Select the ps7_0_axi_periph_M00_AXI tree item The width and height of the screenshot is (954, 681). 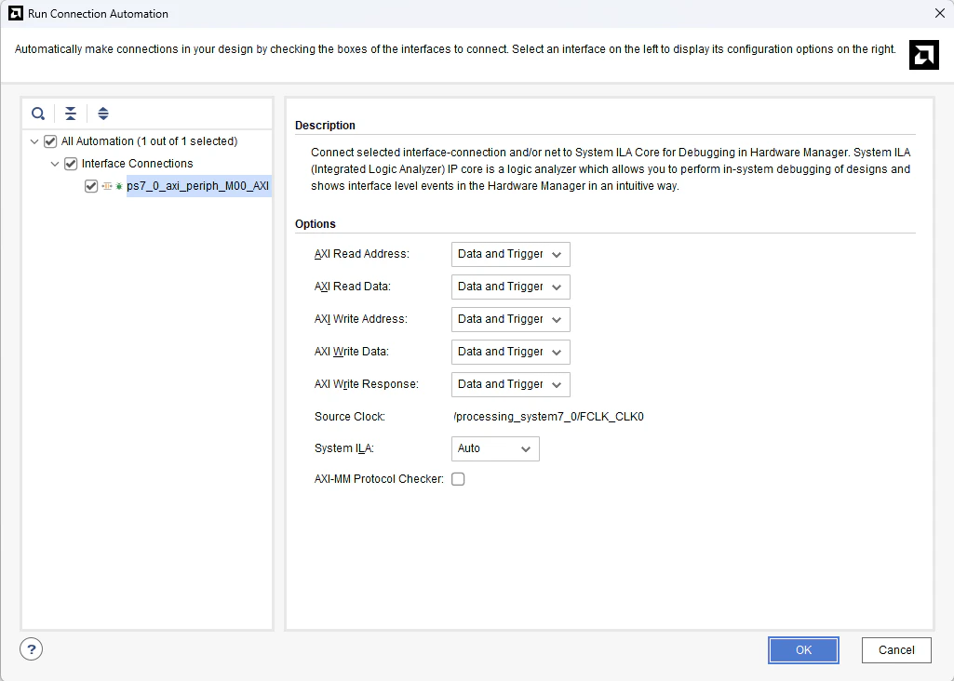[x=198, y=186]
